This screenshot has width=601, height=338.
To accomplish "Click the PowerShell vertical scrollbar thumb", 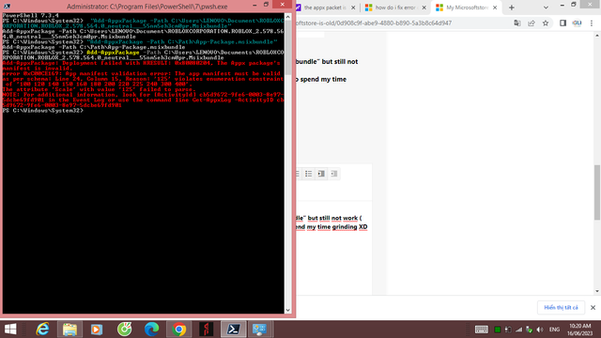I will pos(288,48).
